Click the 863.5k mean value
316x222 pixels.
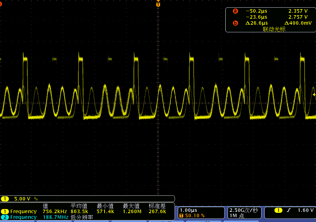(80, 211)
